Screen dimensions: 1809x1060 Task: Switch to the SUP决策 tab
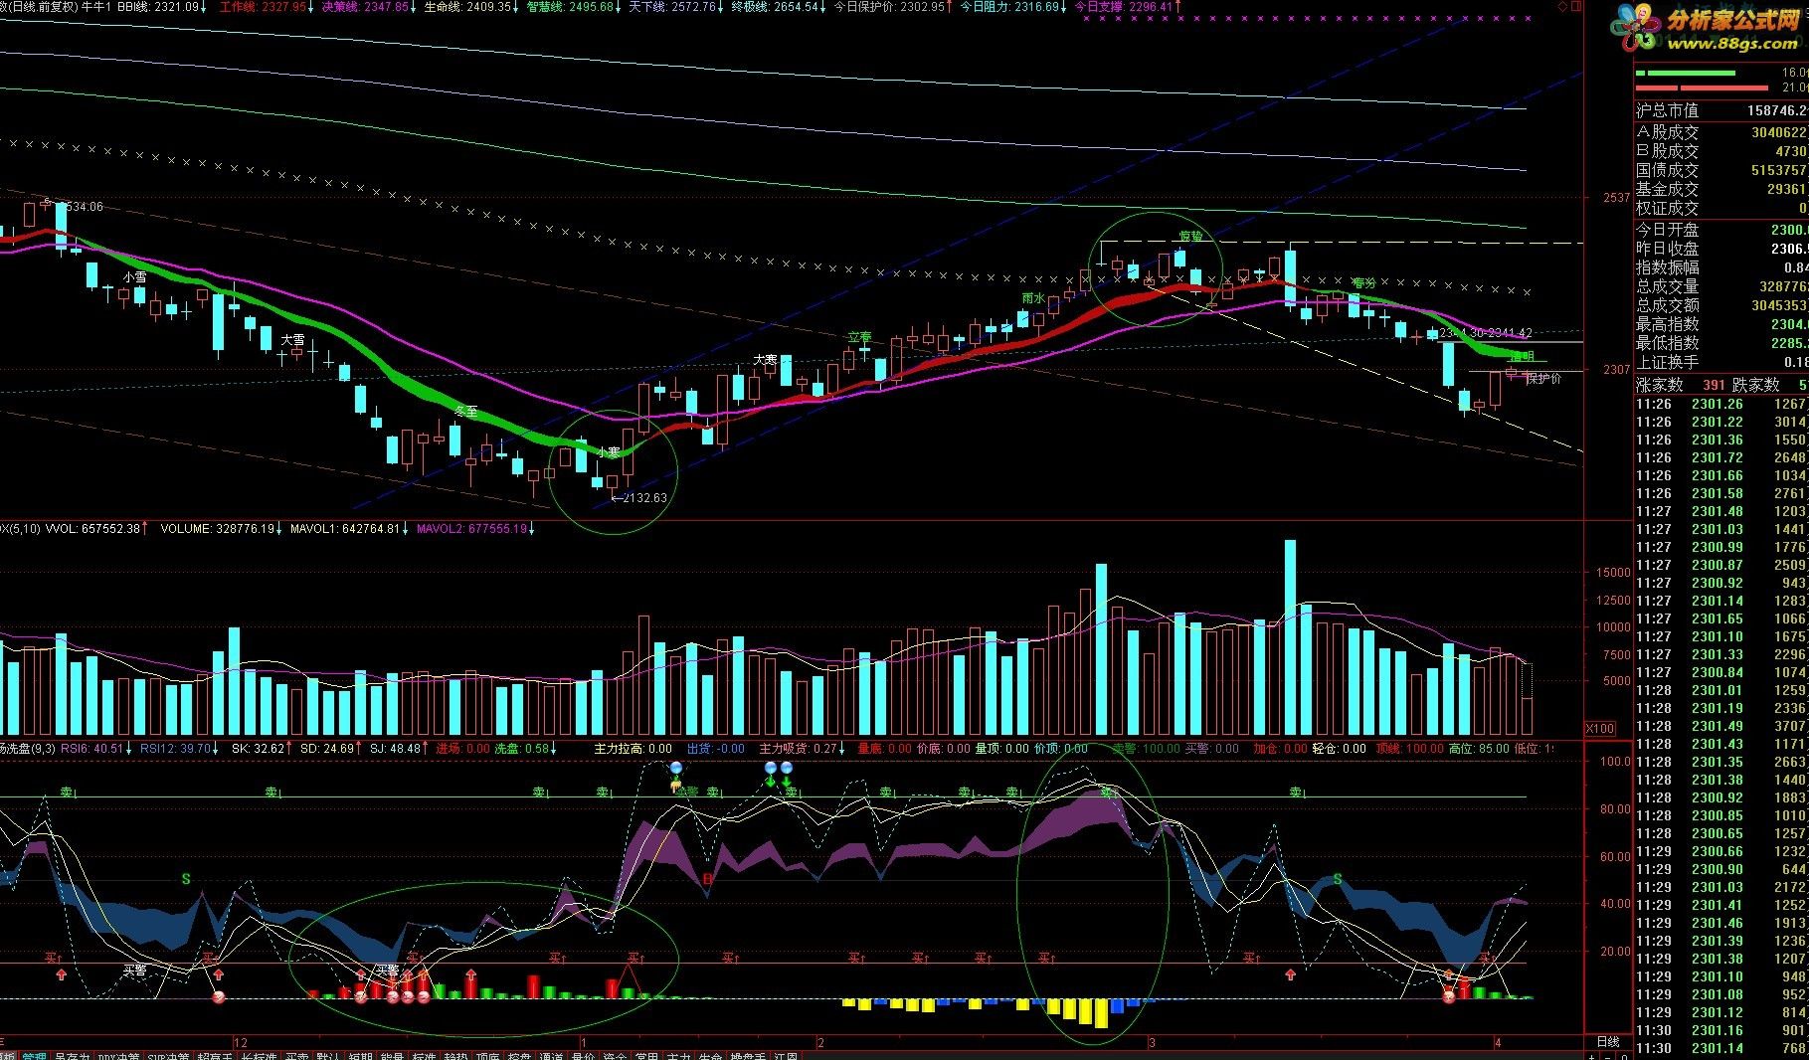167,1056
